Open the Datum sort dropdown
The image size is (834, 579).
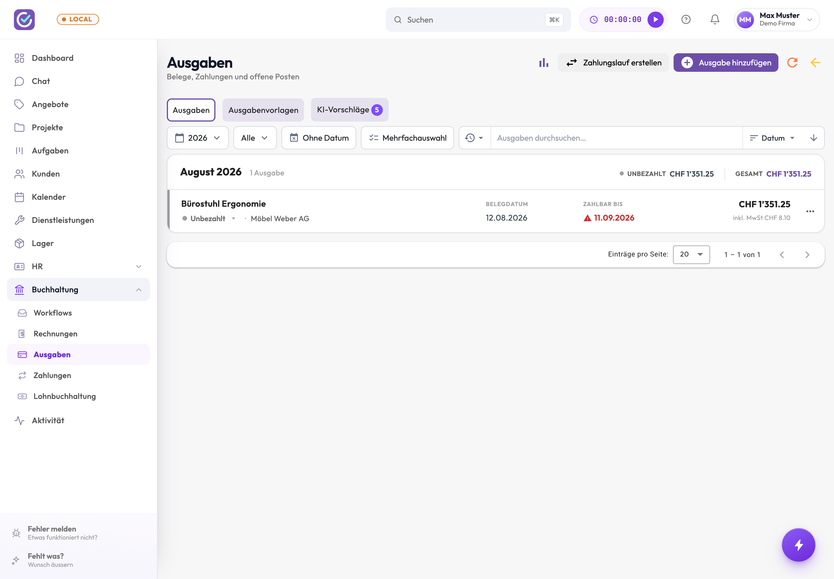tap(772, 138)
